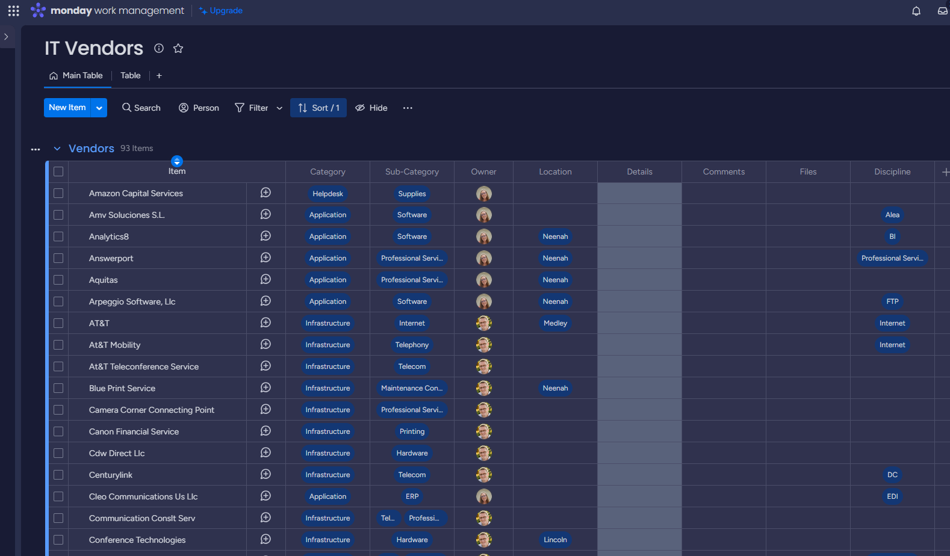
Task: Change category for Amazon Capital Services
Action: point(328,194)
